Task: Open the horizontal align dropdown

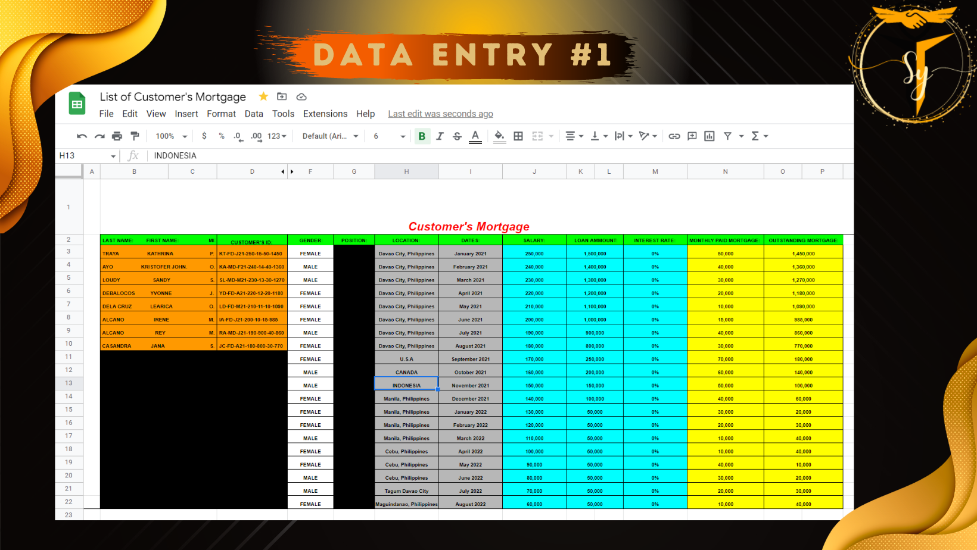Action: pyautogui.click(x=574, y=136)
